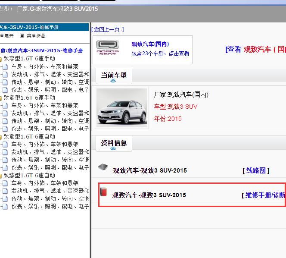286x258 pixels.
Task: Open page icon for 仪表 under 致享型1.6T 6速手动
Action: pos(5,90)
